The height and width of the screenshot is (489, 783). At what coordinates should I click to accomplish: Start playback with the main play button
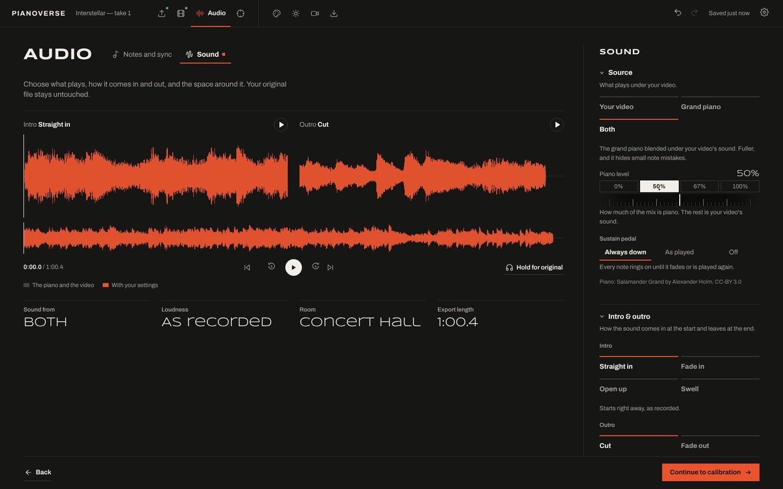294,267
